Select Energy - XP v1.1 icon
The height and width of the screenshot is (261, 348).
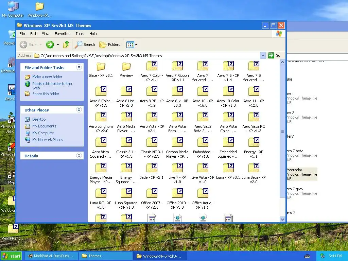tap(254, 142)
